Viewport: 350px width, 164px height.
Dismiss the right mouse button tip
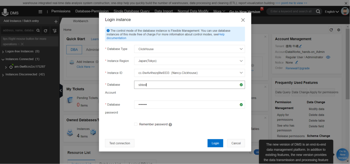coord(22,44)
